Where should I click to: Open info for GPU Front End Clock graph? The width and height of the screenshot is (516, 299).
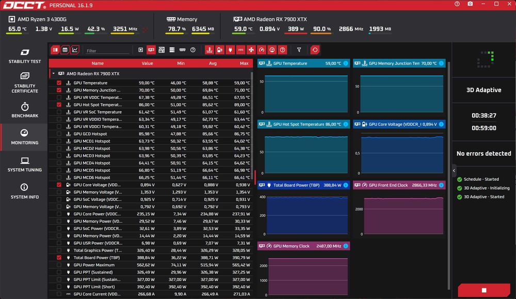(x=441, y=185)
